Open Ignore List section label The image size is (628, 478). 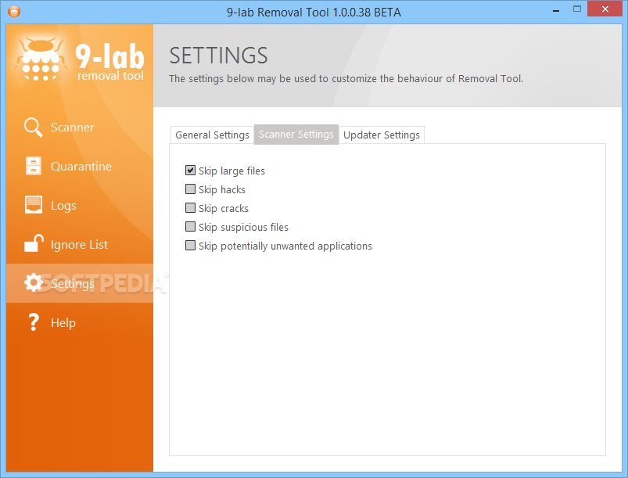click(x=79, y=244)
